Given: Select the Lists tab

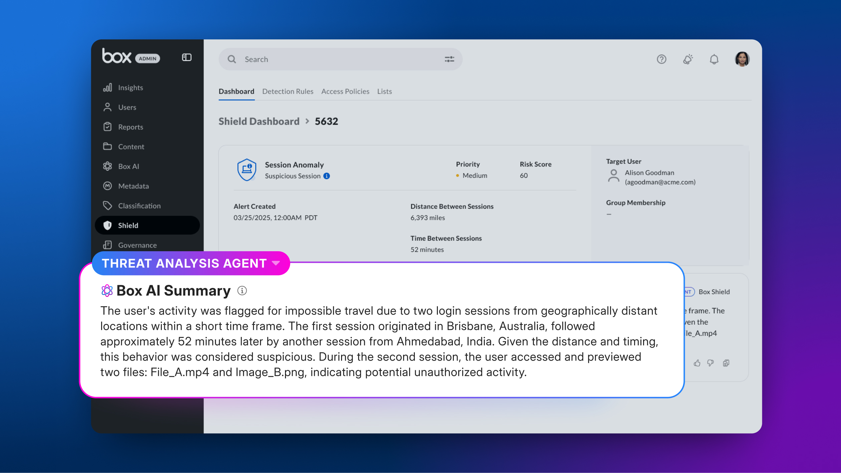Looking at the screenshot, I should pyautogui.click(x=384, y=91).
